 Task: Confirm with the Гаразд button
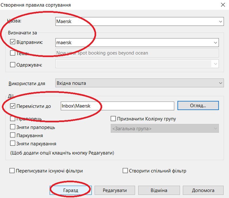(x=70, y=190)
